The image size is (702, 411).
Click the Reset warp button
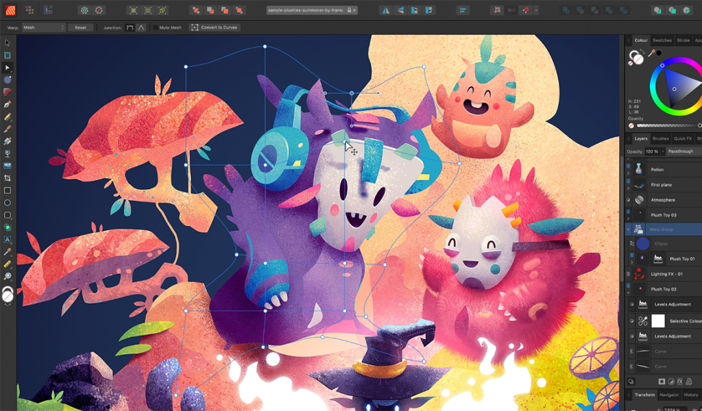(x=81, y=27)
